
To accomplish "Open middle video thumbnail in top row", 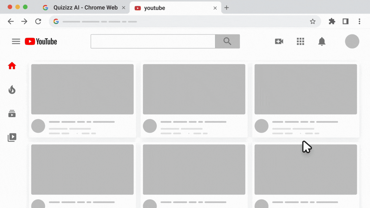I will point(194,89).
